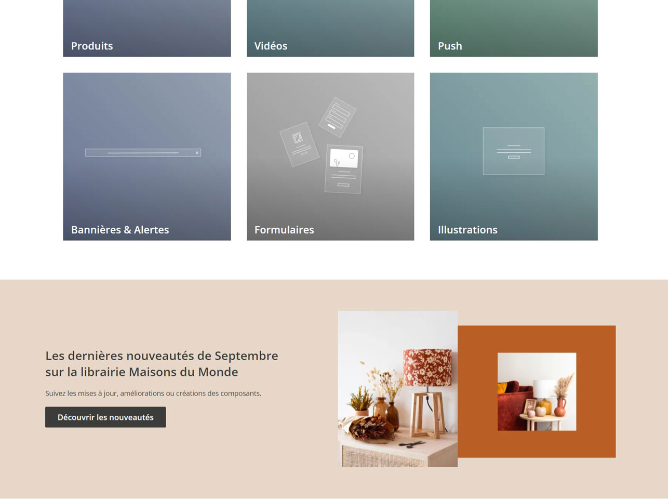668x499 pixels.
Task: Click the floral lamp photo
Action: point(397,388)
